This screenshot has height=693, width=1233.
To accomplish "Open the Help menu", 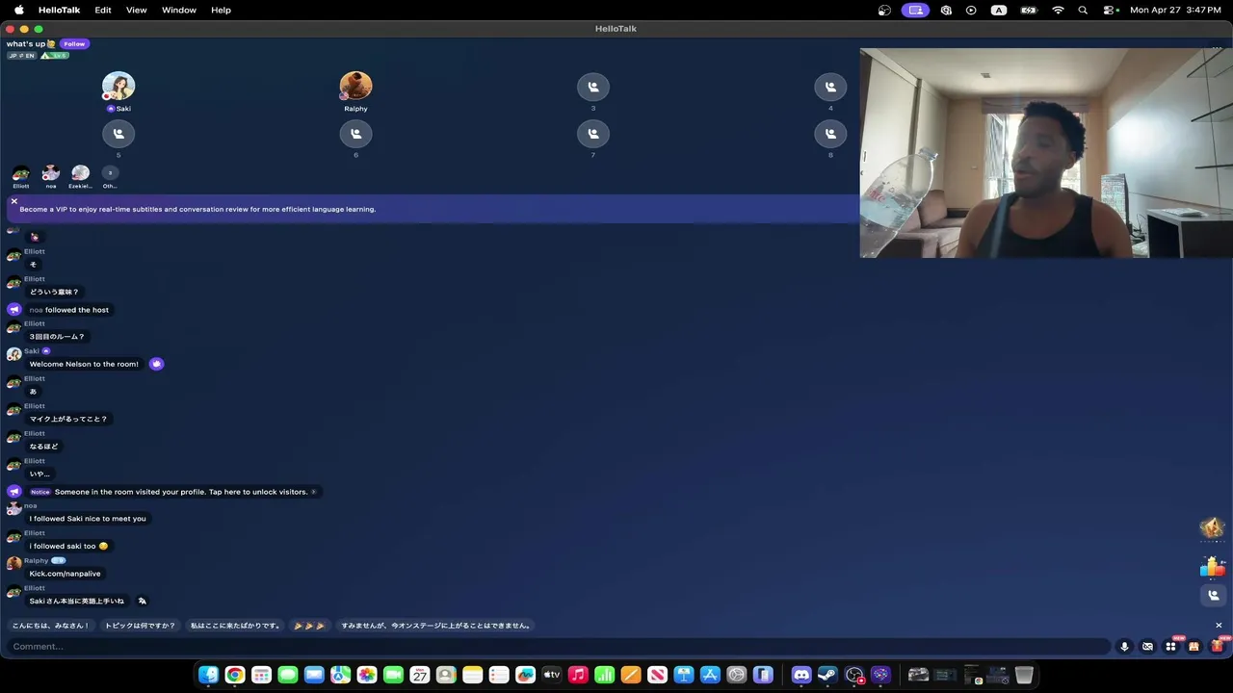I will tap(221, 10).
